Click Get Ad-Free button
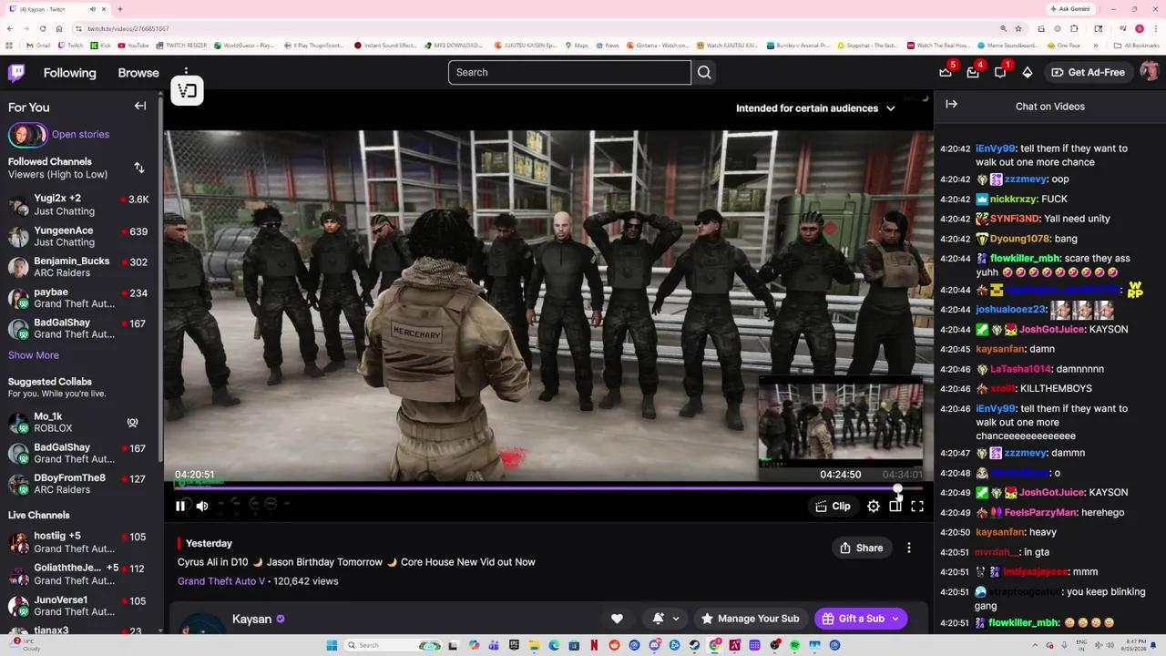 click(1088, 72)
